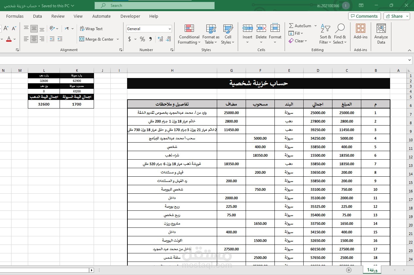The height and width of the screenshot is (275, 414).
Task: Bottom align cell contents
Action: pyautogui.click(x=42, y=29)
